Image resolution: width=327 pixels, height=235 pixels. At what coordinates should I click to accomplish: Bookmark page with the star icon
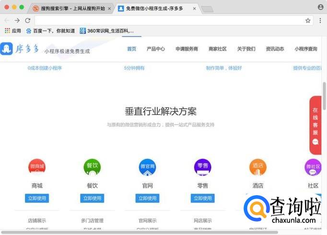coord(308,21)
